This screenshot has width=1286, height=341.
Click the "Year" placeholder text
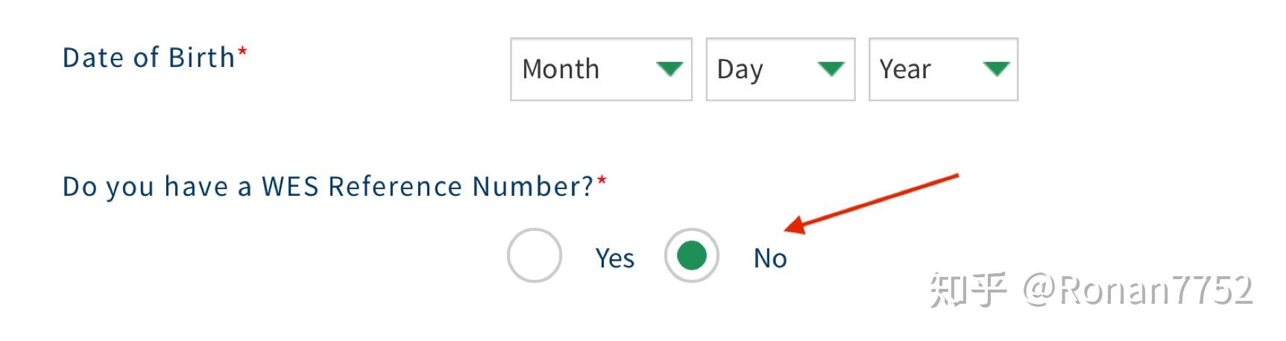point(905,69)
